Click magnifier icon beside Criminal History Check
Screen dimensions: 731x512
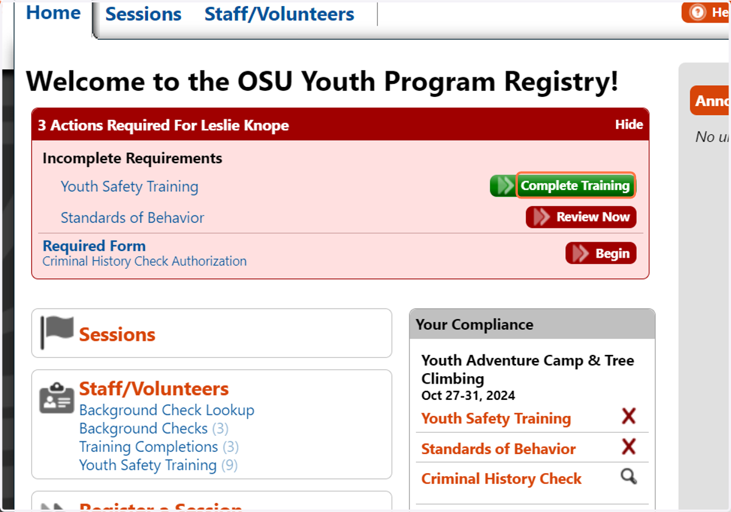click(x=629, y=476)
